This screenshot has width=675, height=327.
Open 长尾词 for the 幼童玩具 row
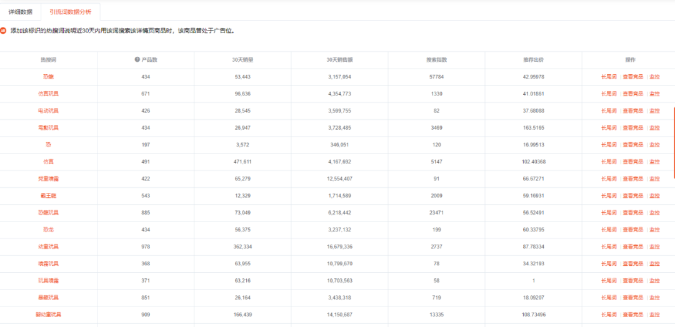click(609, 246)
